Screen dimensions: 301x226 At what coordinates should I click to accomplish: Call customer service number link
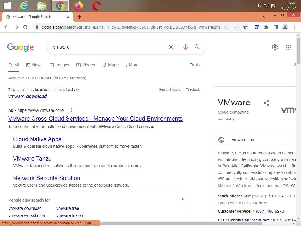coord(268,211)
